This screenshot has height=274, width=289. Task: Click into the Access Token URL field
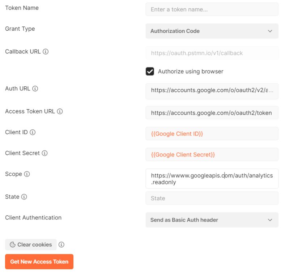coord(212,113)
